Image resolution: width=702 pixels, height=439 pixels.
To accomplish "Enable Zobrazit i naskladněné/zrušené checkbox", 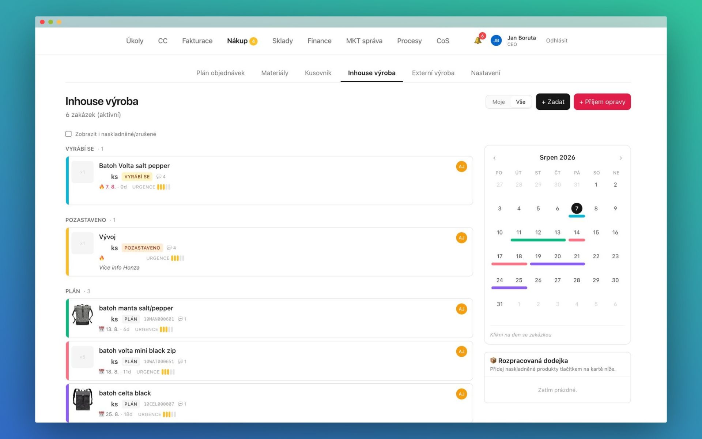I will [x=68, y=134].
